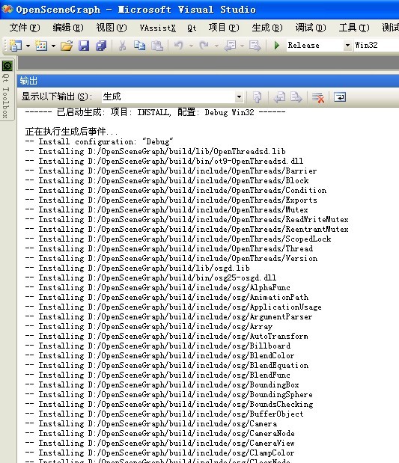The height and width of the screenshot is (463, 399).
Task: Open the New Project dropdown arrow
Action: pyautogui.click(x=28, y=46)
